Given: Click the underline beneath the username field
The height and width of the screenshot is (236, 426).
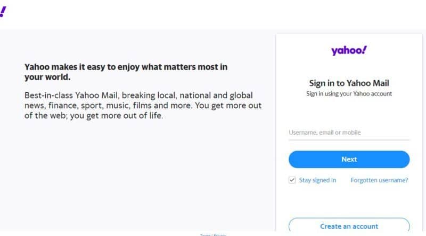Looking at the screenshot, I should point(349,140).
